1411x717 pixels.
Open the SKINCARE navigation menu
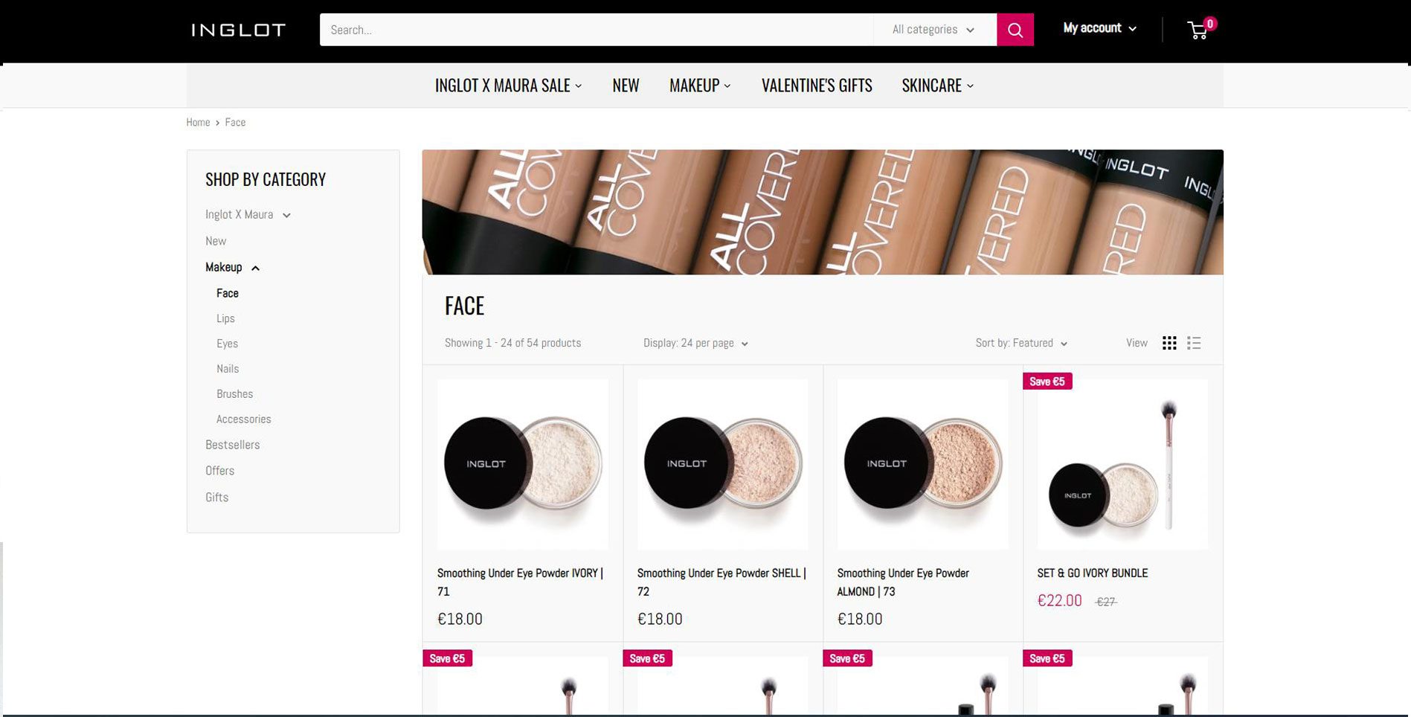click(x=937, y=86)
